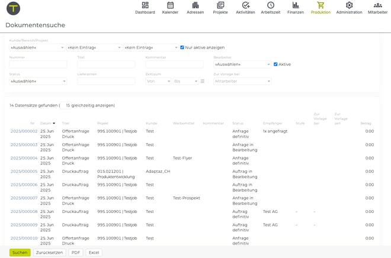Sort by the Projekt column header
The width and height of the screenshot is (391, 258).
point(102,123)
